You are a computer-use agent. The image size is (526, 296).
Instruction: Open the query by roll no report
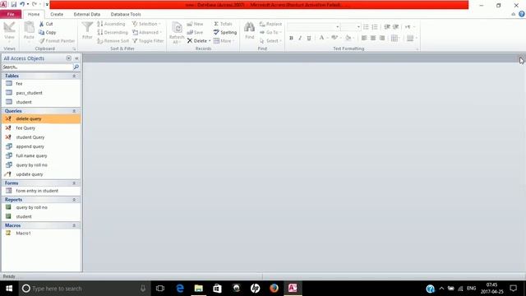pos(41,208)
